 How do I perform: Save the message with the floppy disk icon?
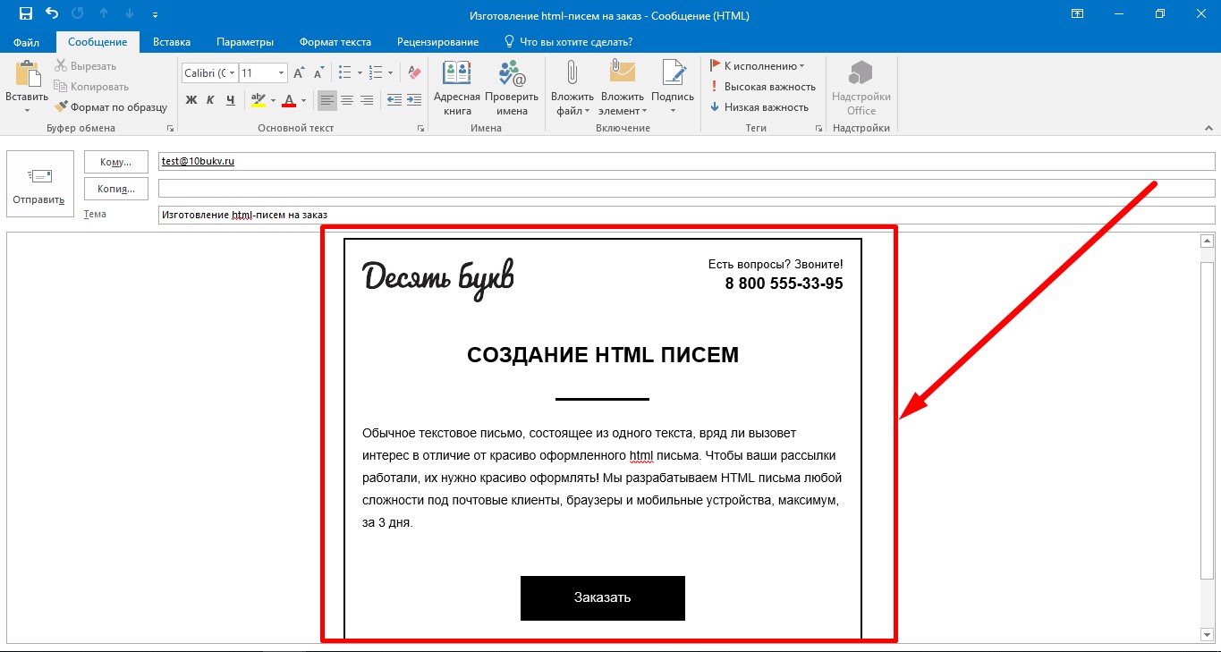[25, 13]
